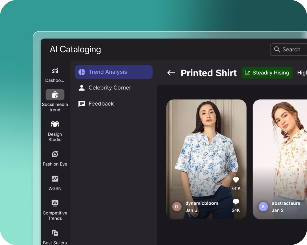Image resolution: width=307 pixels, height=245 pixels.
Task: Click the Celebrity Corner person icon
Action: (x=82, y=88)
